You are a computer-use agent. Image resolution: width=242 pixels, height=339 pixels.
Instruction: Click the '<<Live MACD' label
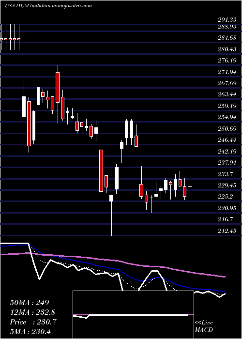[204, 326]
